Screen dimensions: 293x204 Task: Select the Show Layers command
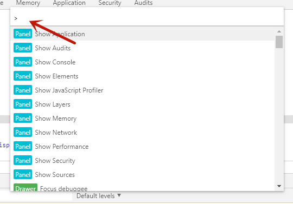(142, 104)
